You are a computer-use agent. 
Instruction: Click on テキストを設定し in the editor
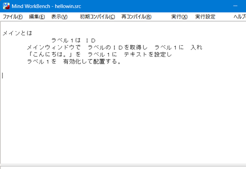click(x=148, y=54)
